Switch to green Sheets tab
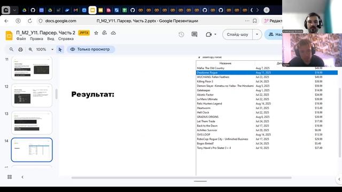Screen dimensions: 342x192 point(125,10)
